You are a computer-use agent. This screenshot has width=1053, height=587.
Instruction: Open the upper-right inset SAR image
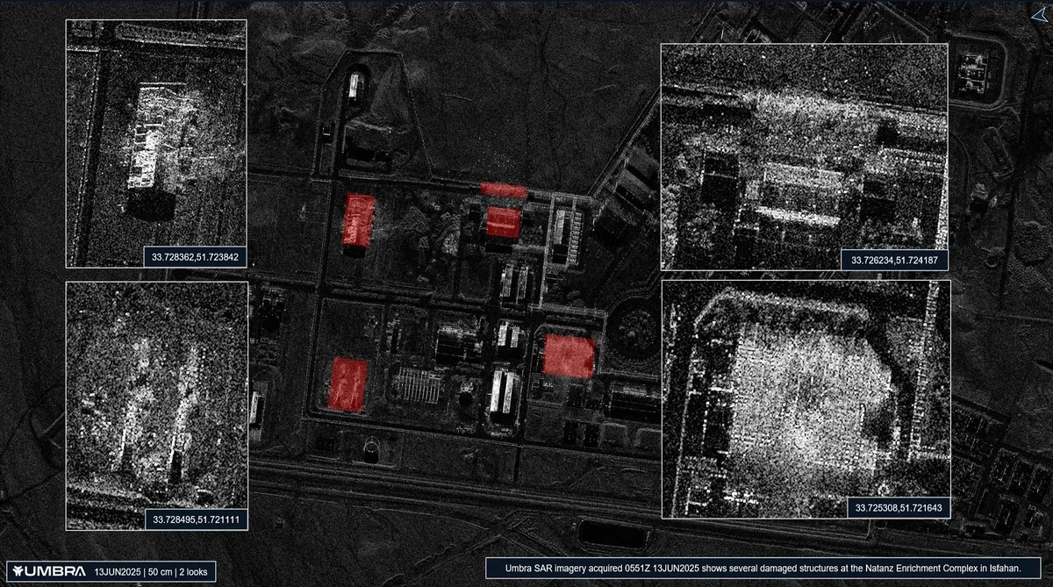(804, 156)
